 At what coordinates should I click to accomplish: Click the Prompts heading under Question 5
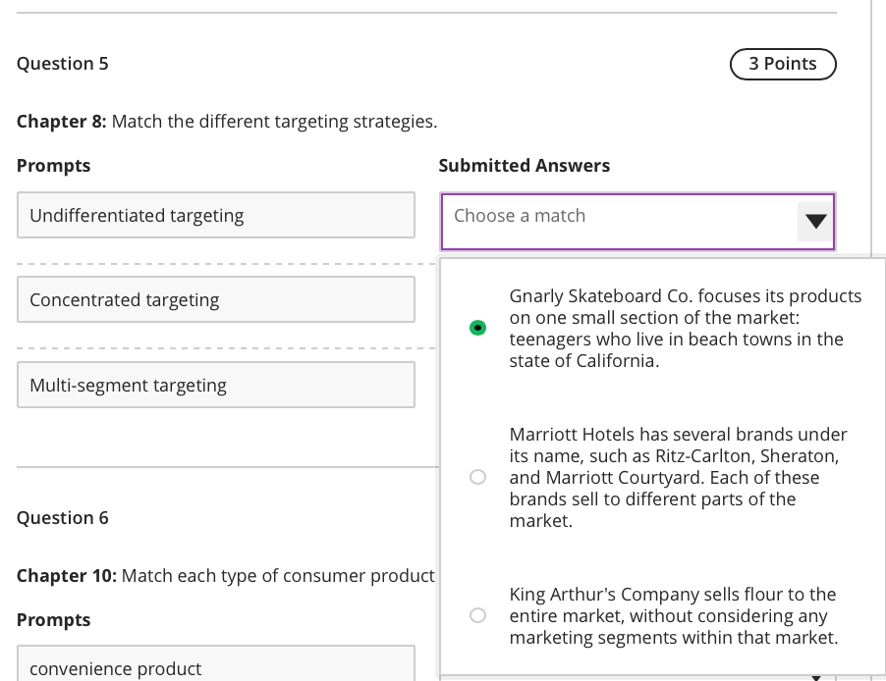[x=53, y=166]
